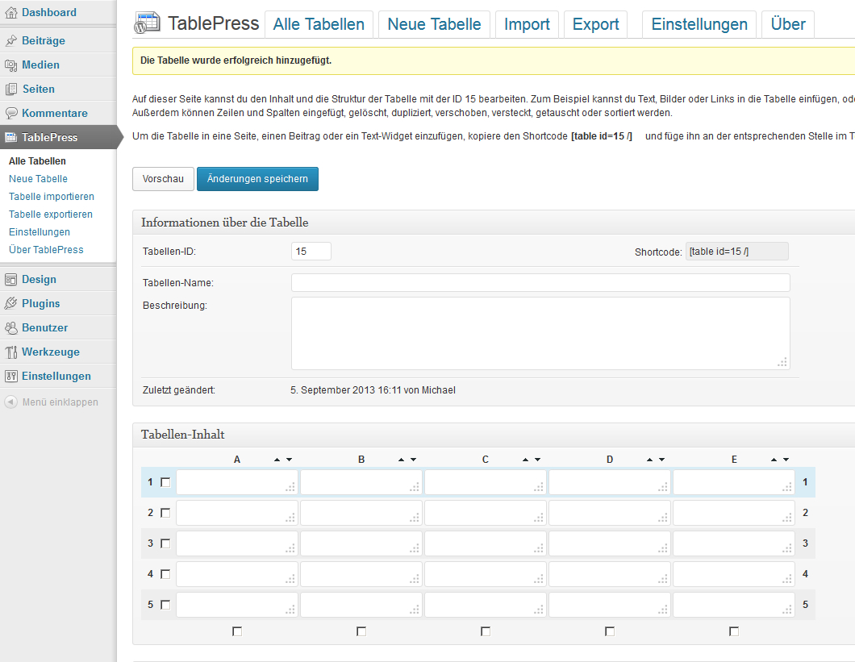Sort column B descending with down arrow
The image size is (855, 662).
(413, 460)
